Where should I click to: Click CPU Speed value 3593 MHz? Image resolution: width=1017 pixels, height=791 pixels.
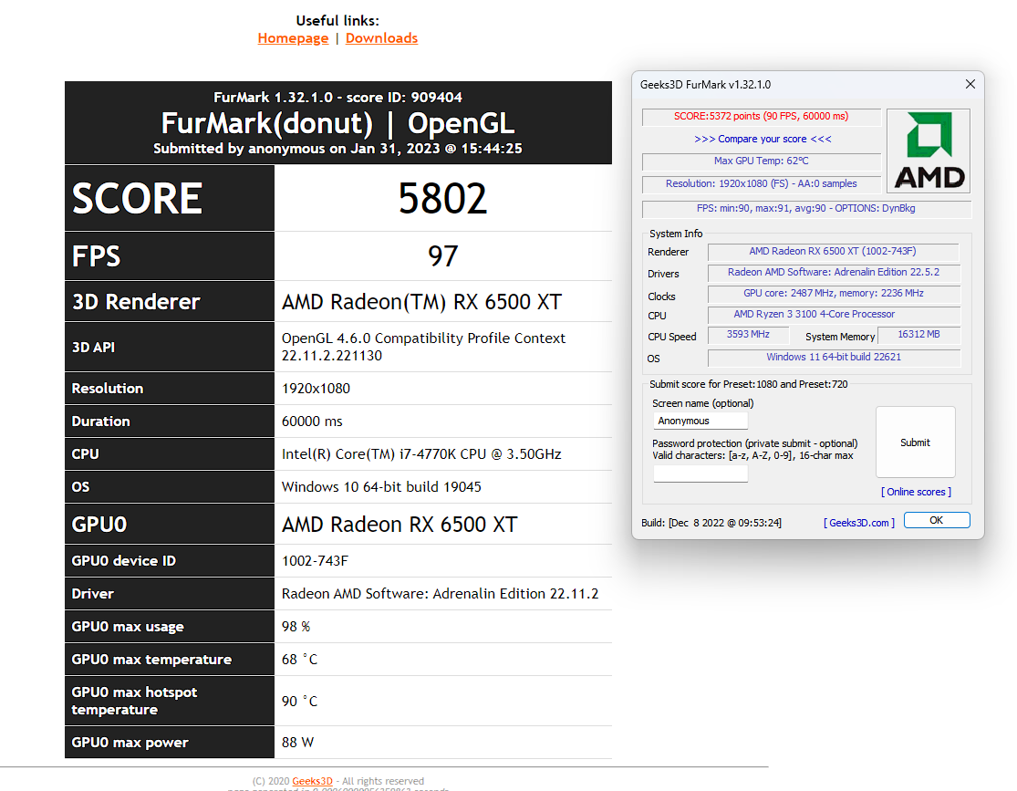point(748,335)
